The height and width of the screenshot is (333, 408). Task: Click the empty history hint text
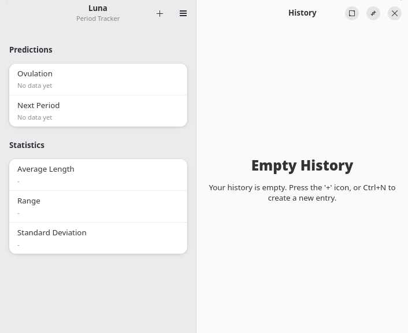click(302, 193)
